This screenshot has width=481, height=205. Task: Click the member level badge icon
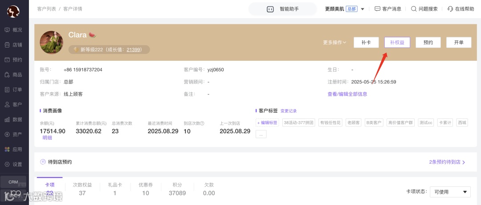75,50
